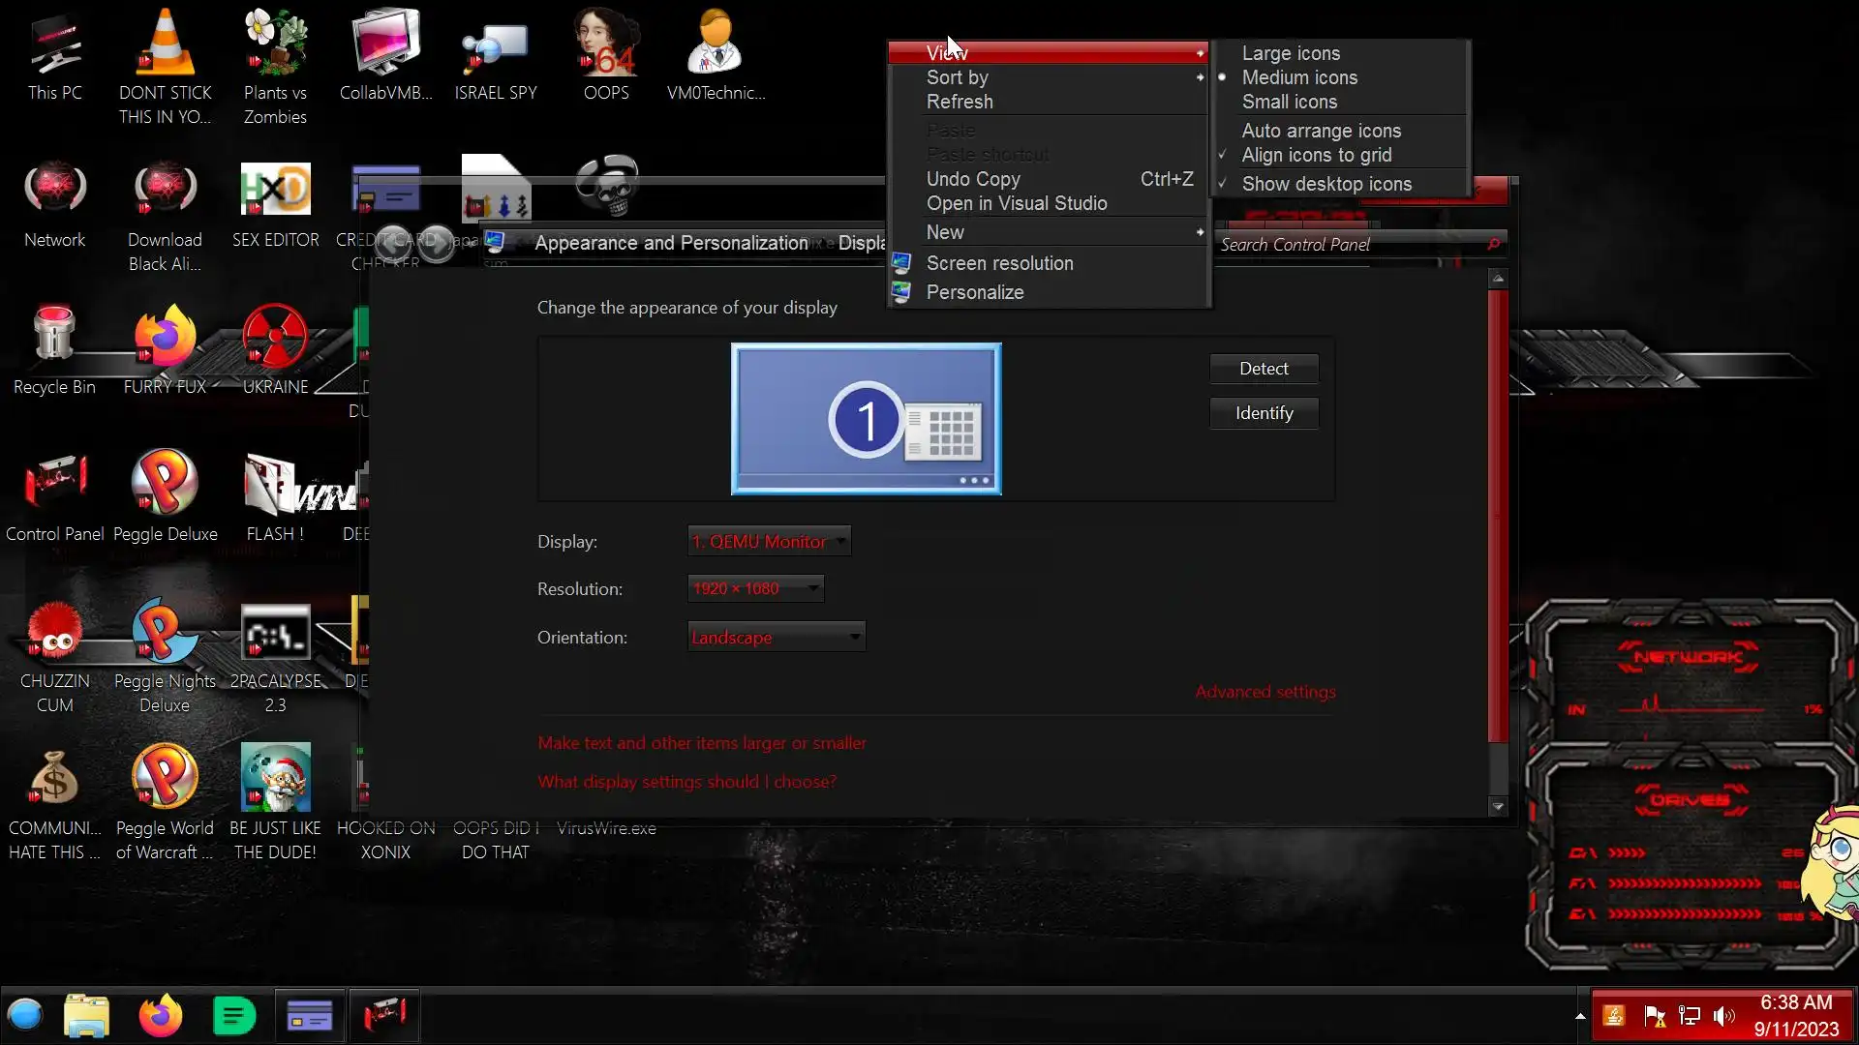The height and width of the screenshot is (1045, 1859).
Task: Click the volume speaker tray icon
Action: [x=1723, y=1016]
